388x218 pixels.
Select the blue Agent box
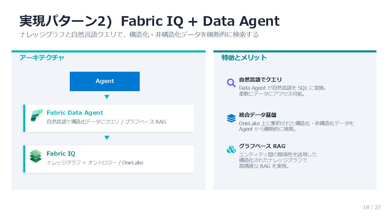tap(105, 81)
